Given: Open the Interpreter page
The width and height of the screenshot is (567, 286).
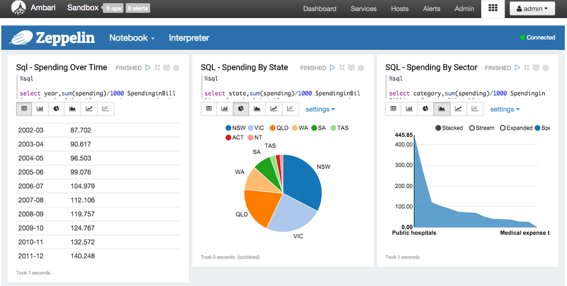Looking at the screenshot, I should point(189,38).
